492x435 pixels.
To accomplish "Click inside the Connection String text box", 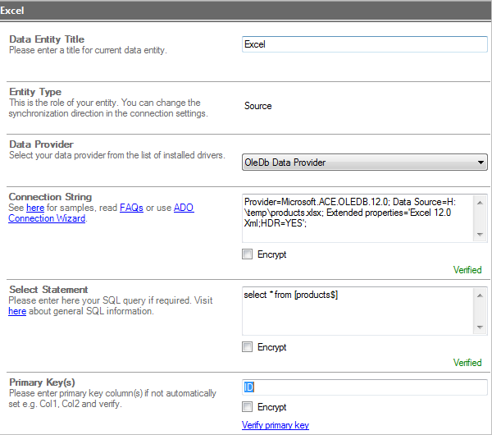I will 358,217.
